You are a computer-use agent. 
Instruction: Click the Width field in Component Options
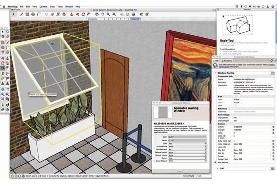pos(187,137)
